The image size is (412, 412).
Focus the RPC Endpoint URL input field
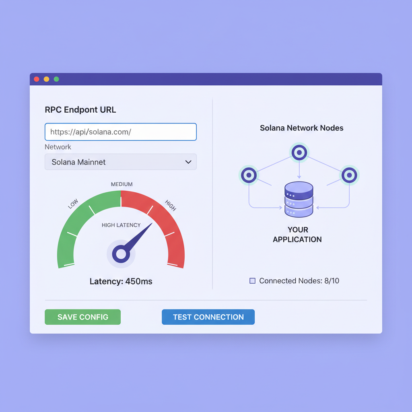[x=120, y=132]
